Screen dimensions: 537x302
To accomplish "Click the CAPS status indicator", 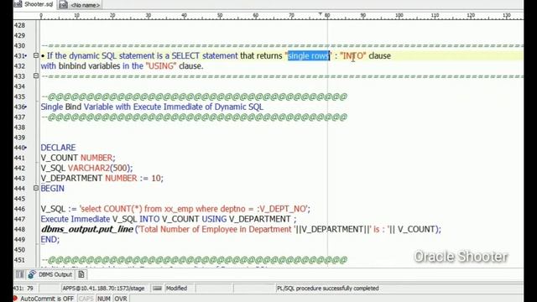I will point(86,299).
